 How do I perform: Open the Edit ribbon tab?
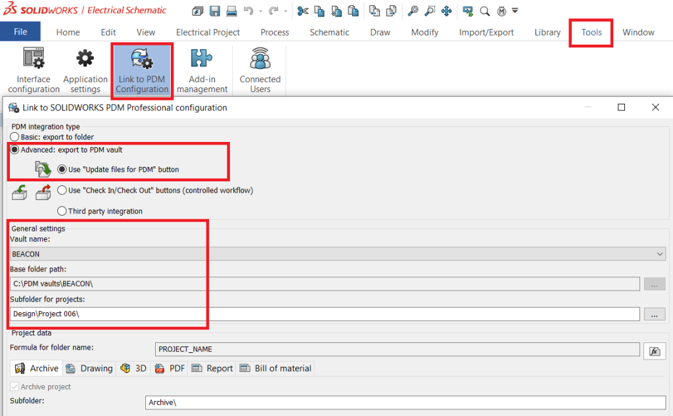click(108, 32)
